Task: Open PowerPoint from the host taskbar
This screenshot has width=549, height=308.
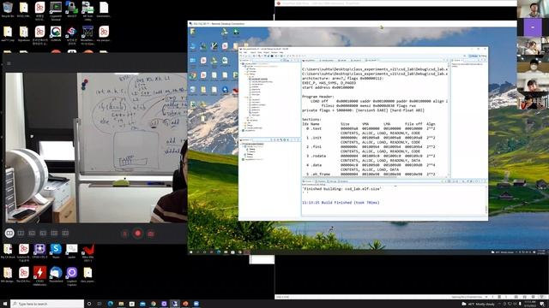Action: [185, 304]
